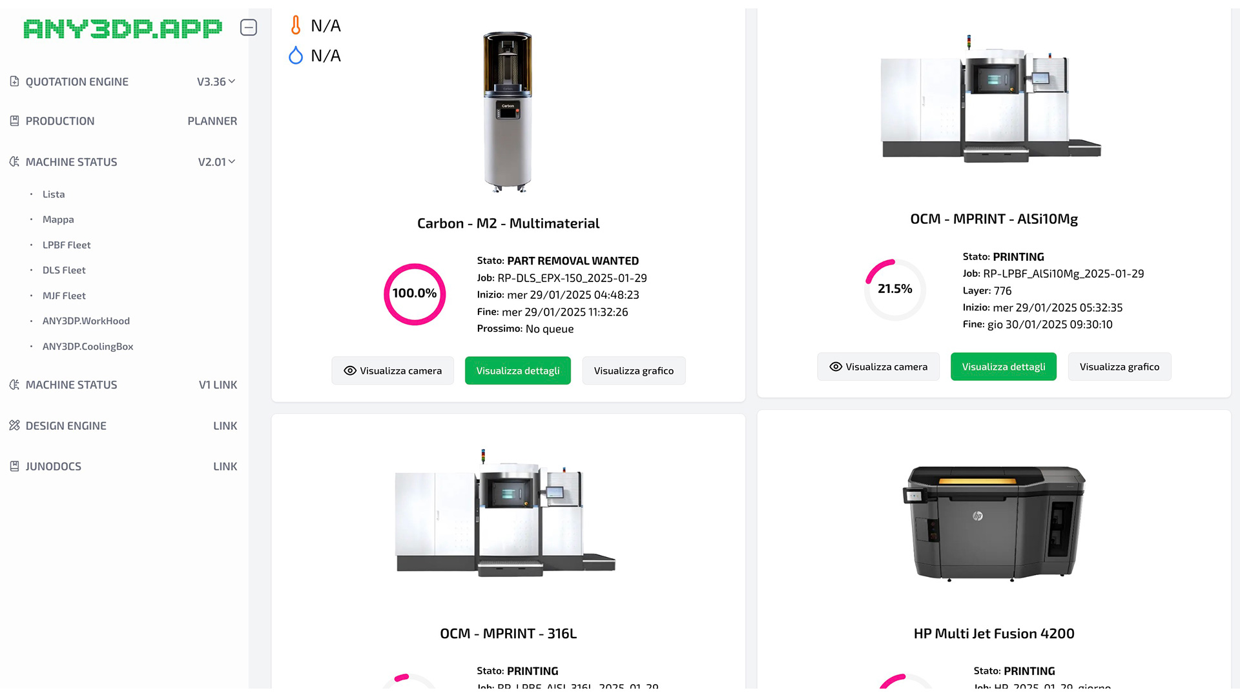1240x697 pixels.
Task: Click the 21.5% progress ring
Action: coord(895,290)
